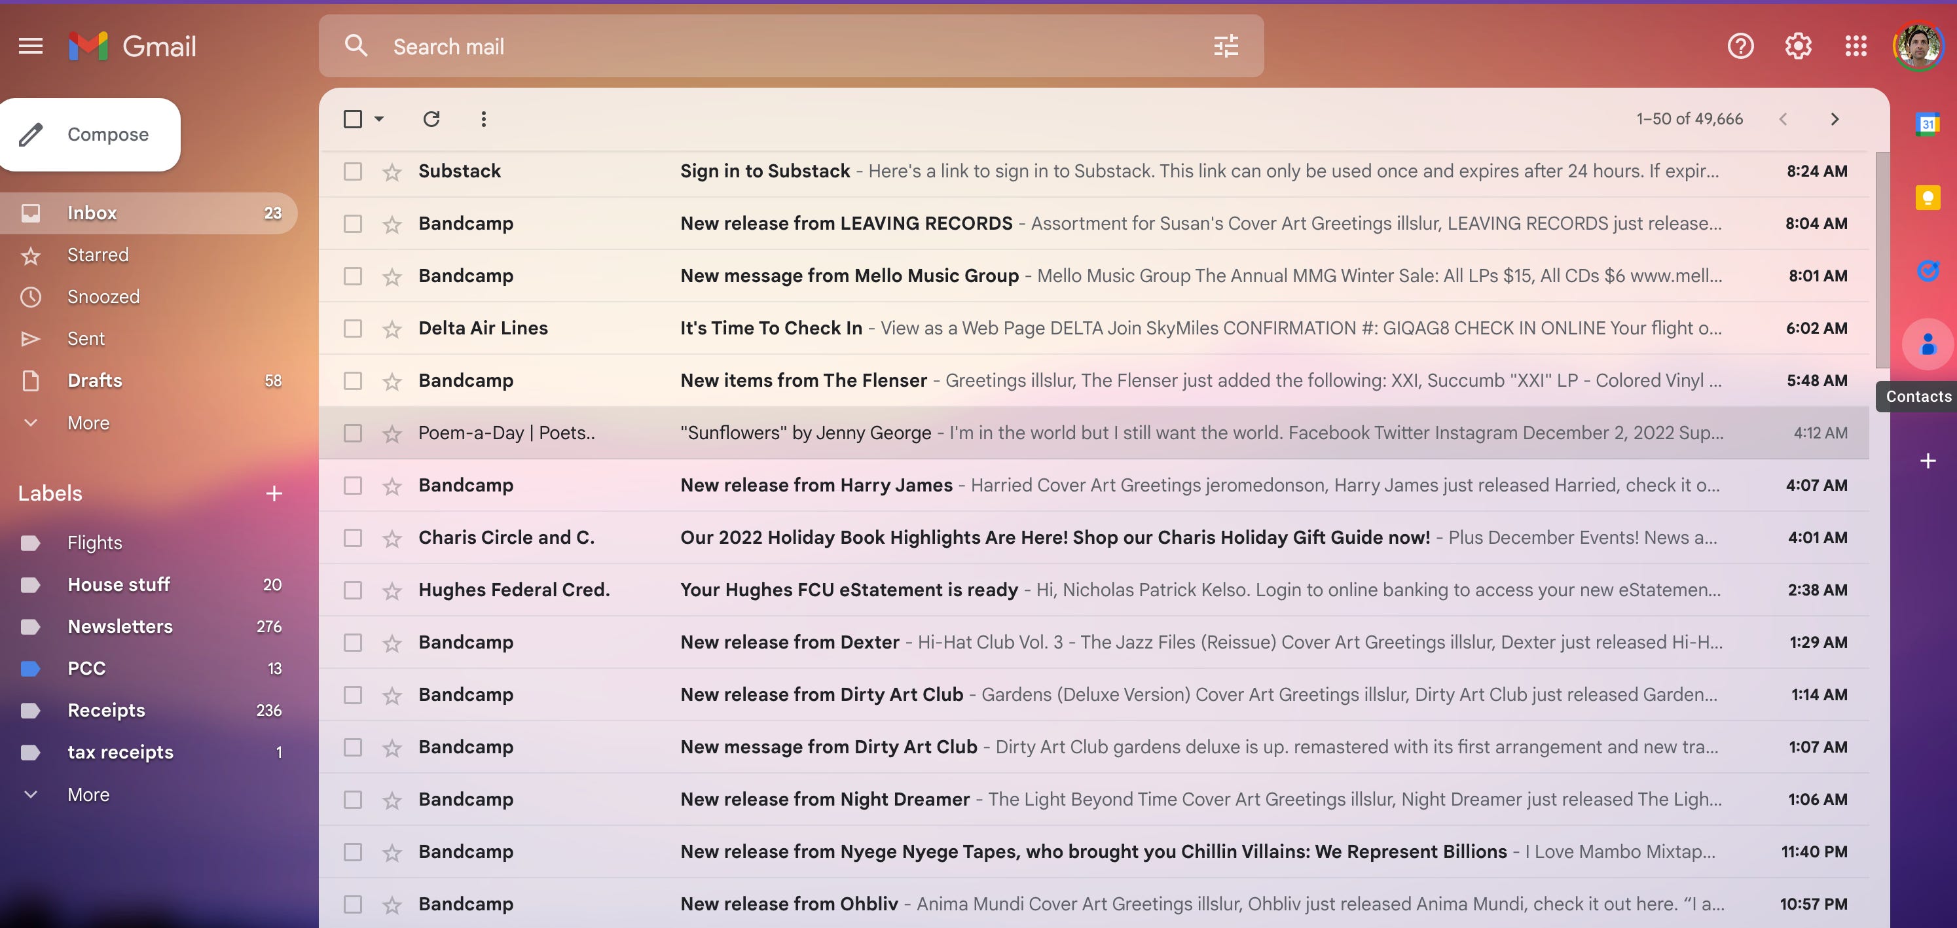Click the Compose button

click(x=89, y=134)
